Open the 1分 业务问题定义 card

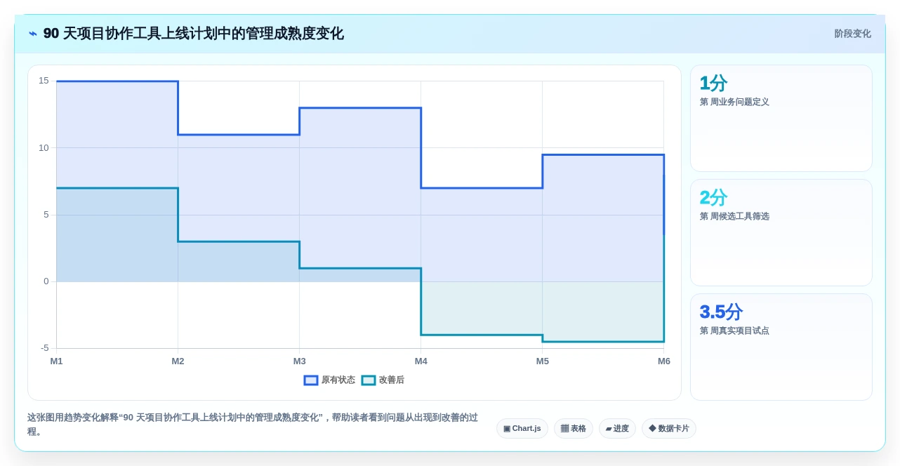pos(781,119)
